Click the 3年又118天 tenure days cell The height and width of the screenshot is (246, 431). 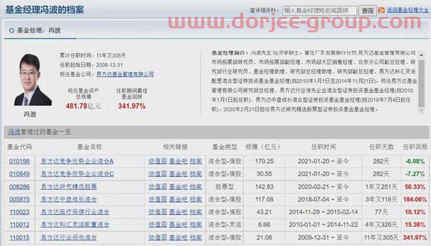click(x=381, y=199)
